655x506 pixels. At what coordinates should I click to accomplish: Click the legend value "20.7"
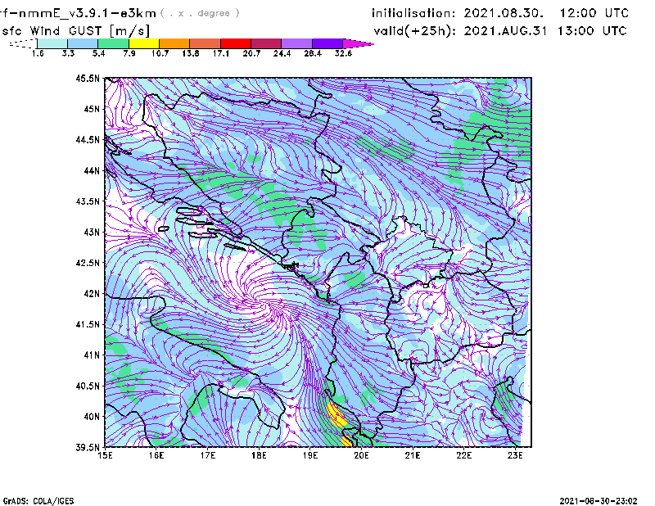[251, 53]
